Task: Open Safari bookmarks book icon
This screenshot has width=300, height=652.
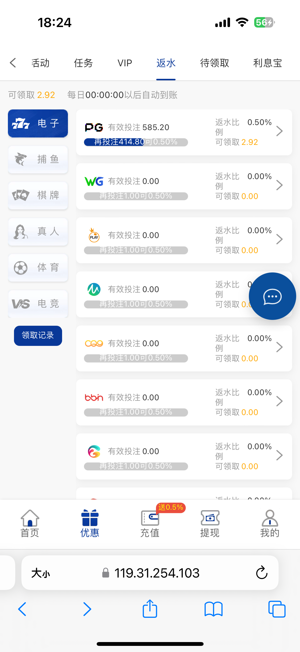Action: [x=213, y=609]
